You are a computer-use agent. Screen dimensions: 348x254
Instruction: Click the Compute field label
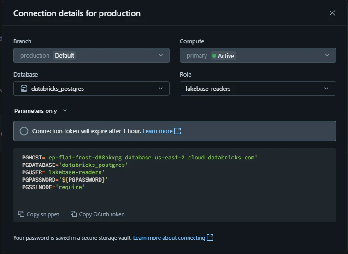[x=192, y=41]
